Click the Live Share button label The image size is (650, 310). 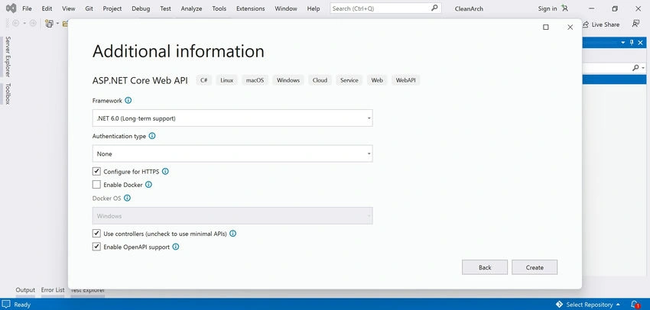coord(605,24)
